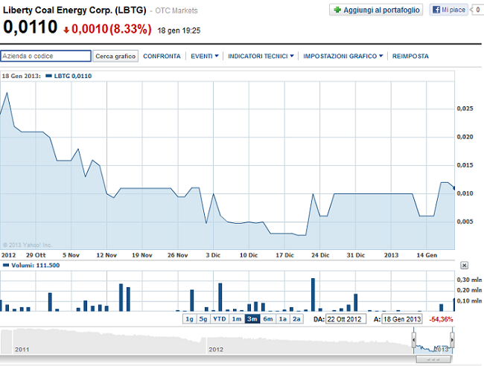
Task: Click the 18 Gen 2013 date label in legend
Action: point(21,76)
